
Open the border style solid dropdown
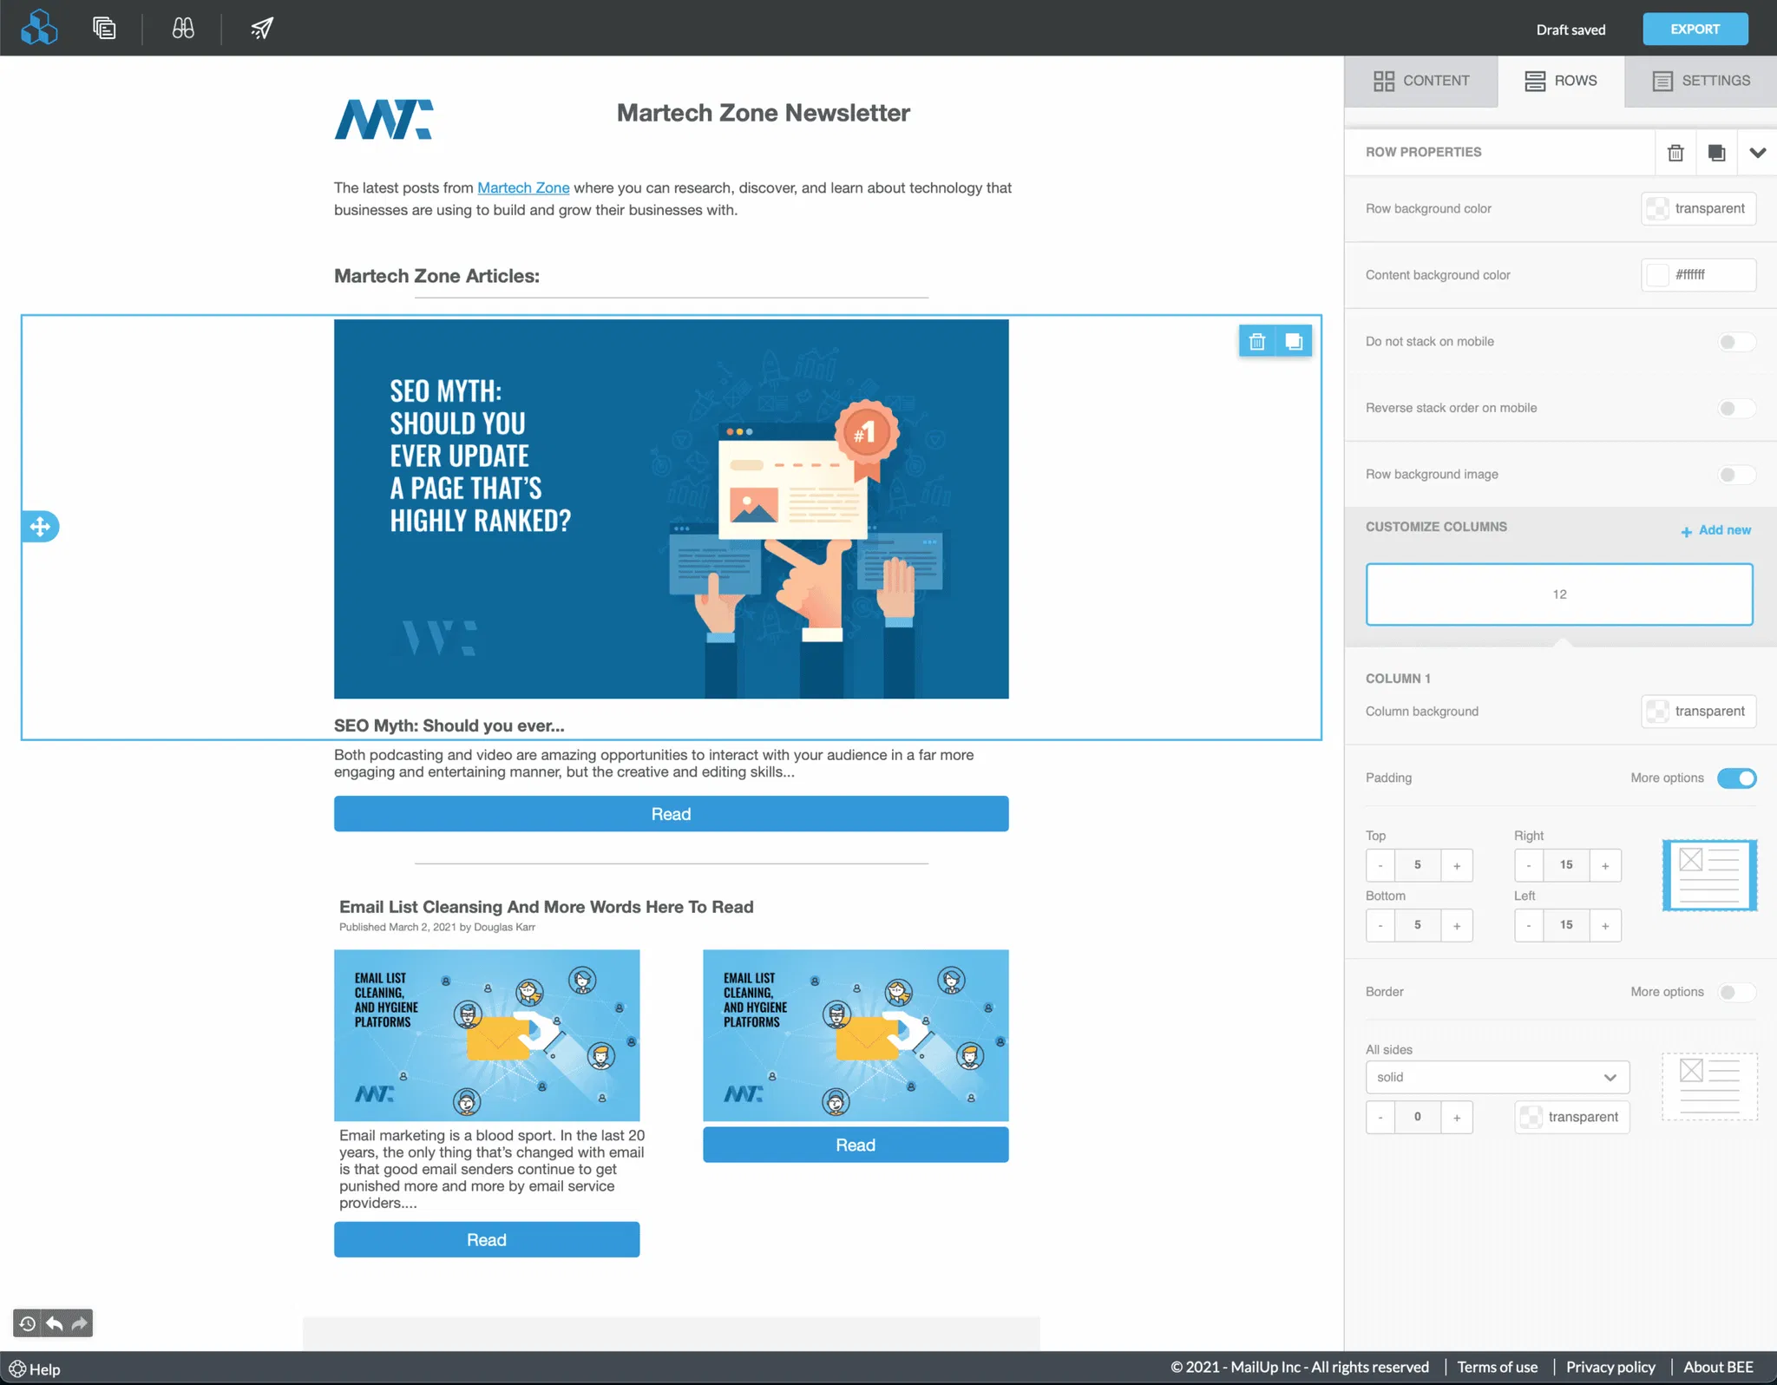click(x=1497, y=1077)
